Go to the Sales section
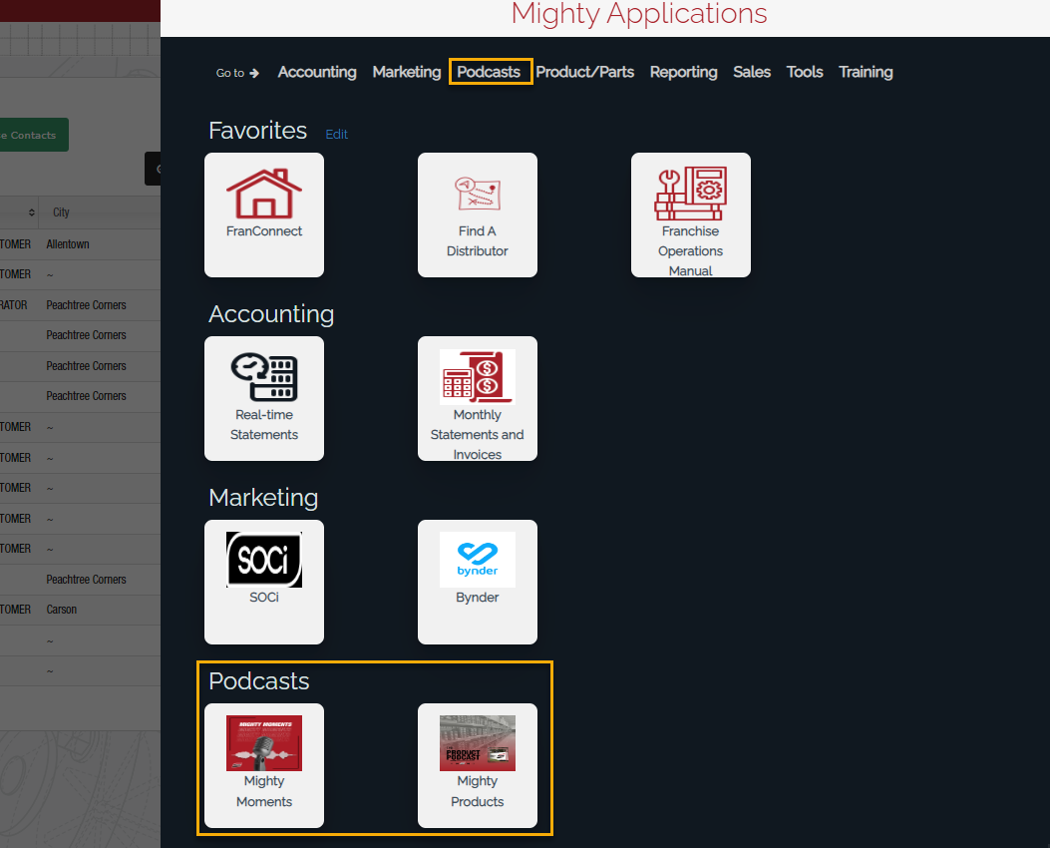This screenshot has width=1050, height=848. 752,72
